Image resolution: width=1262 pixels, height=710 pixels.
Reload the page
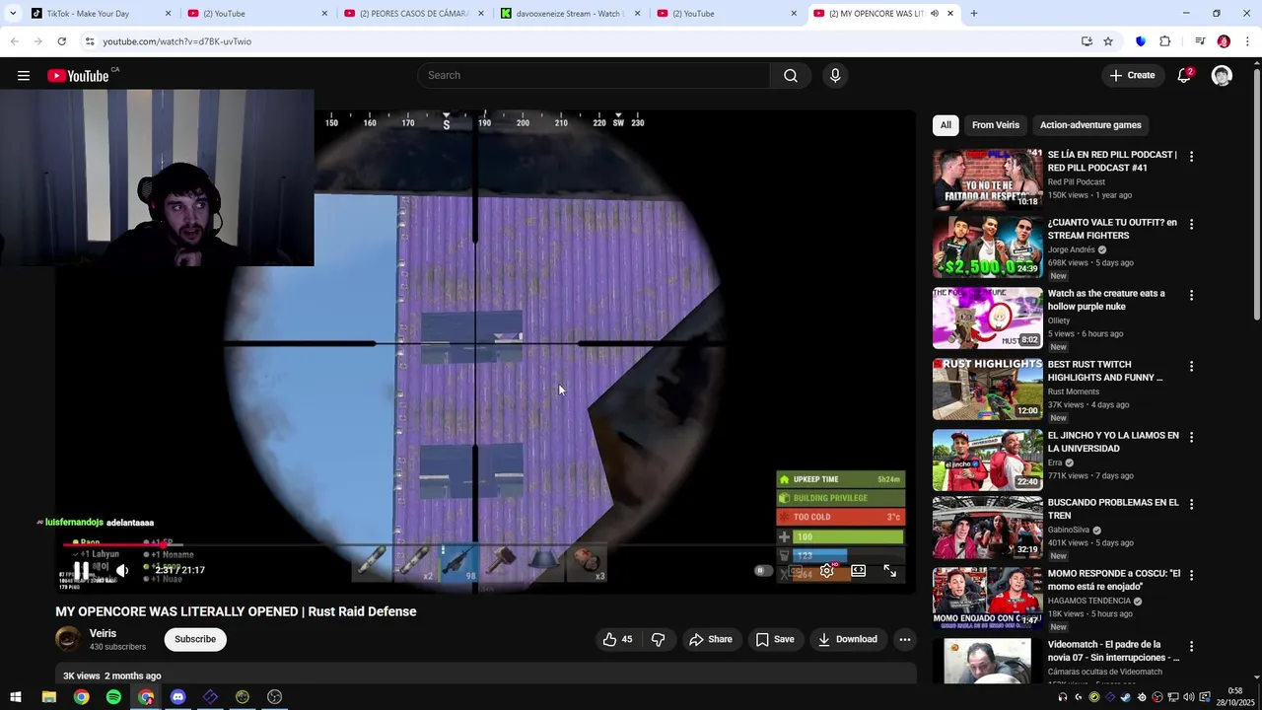[61, 41]
